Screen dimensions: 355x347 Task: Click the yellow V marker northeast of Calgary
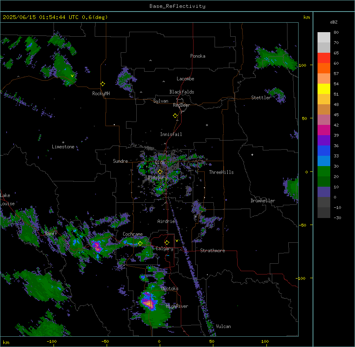(177, 241)
